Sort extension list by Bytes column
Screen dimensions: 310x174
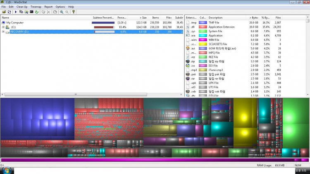(253, 18)
